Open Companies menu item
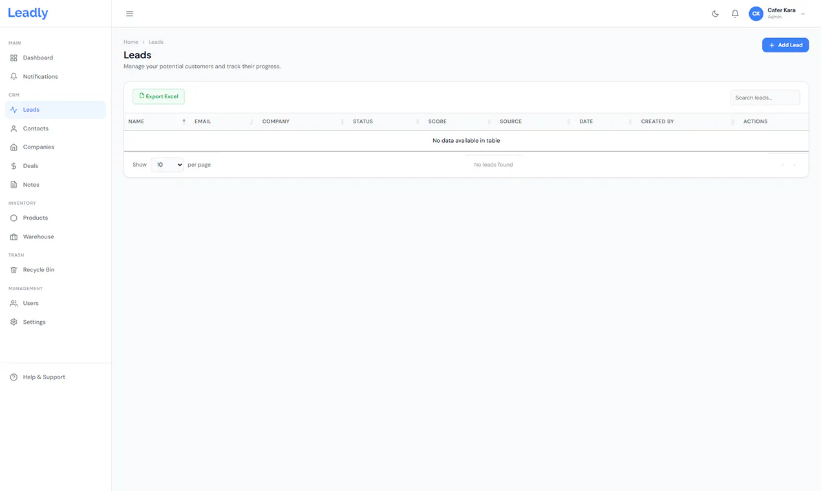The width and height of the screenshot is (821, 491). [x=56, y=147]
